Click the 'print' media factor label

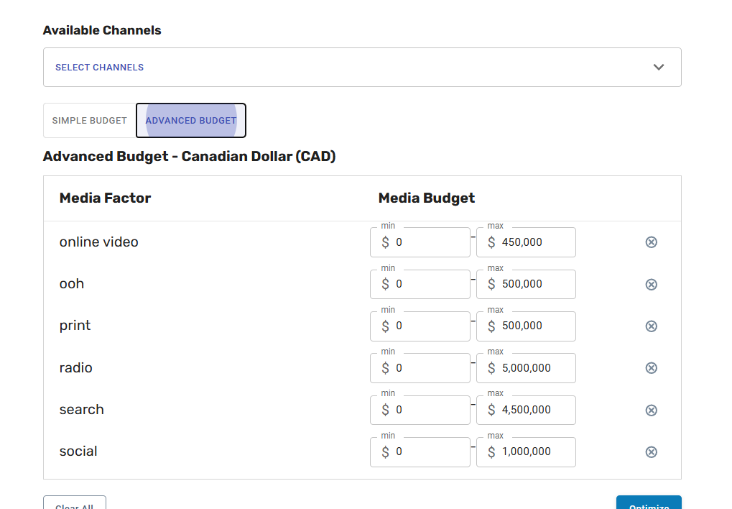(75, 326)
